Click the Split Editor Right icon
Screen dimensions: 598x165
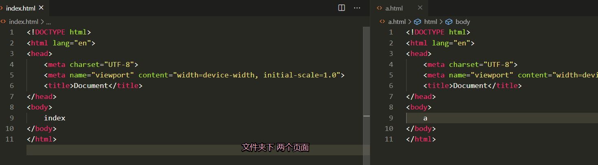tap(342, 8)
